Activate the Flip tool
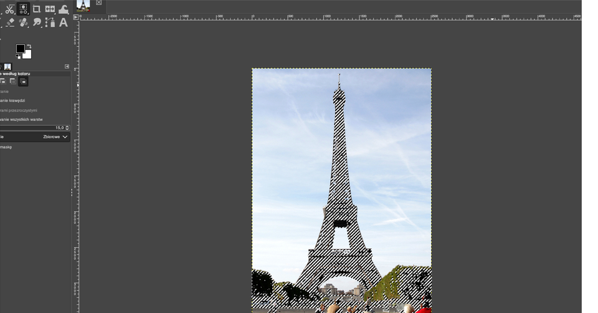Image resolution: width=598 pixels, height=313 pixels. (50, 9)
